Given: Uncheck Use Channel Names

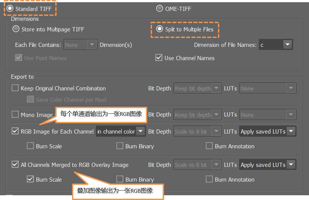Looking at the screenshot, I should (159, 58).
